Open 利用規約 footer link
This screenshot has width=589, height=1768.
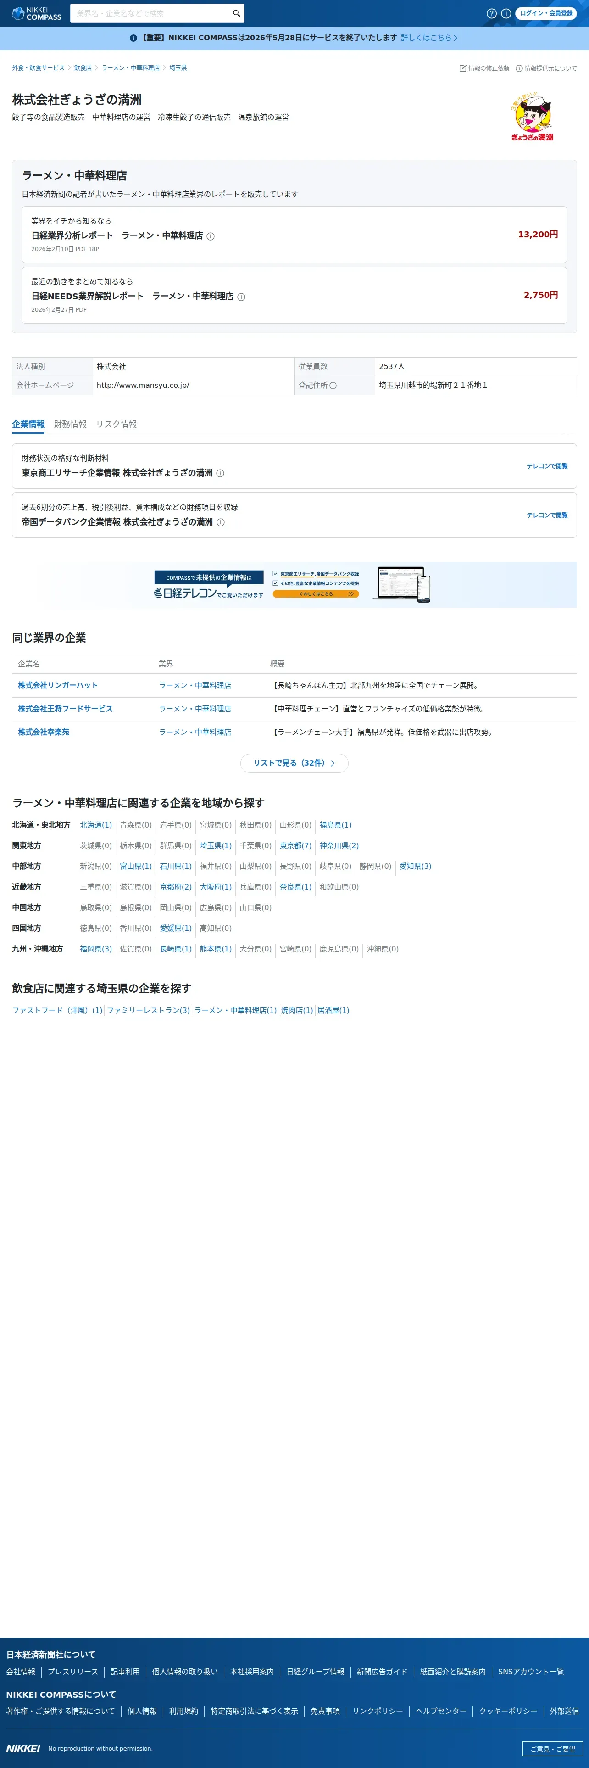184,1711
